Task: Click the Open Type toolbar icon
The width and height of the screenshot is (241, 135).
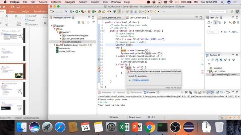Action: tap(99, 12)
